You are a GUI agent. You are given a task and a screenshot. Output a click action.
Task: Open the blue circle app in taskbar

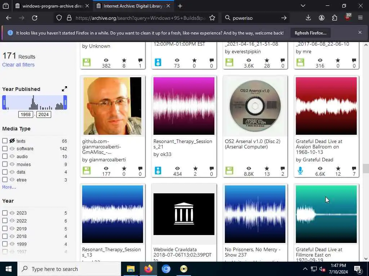click(x=166, y=269)
